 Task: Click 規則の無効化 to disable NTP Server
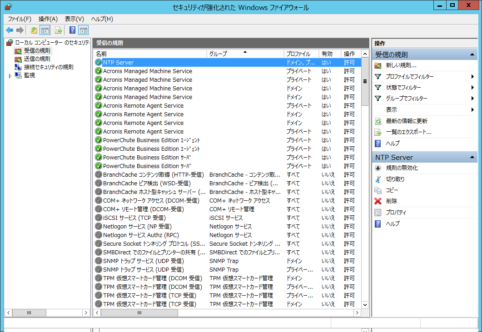(402, 168)
